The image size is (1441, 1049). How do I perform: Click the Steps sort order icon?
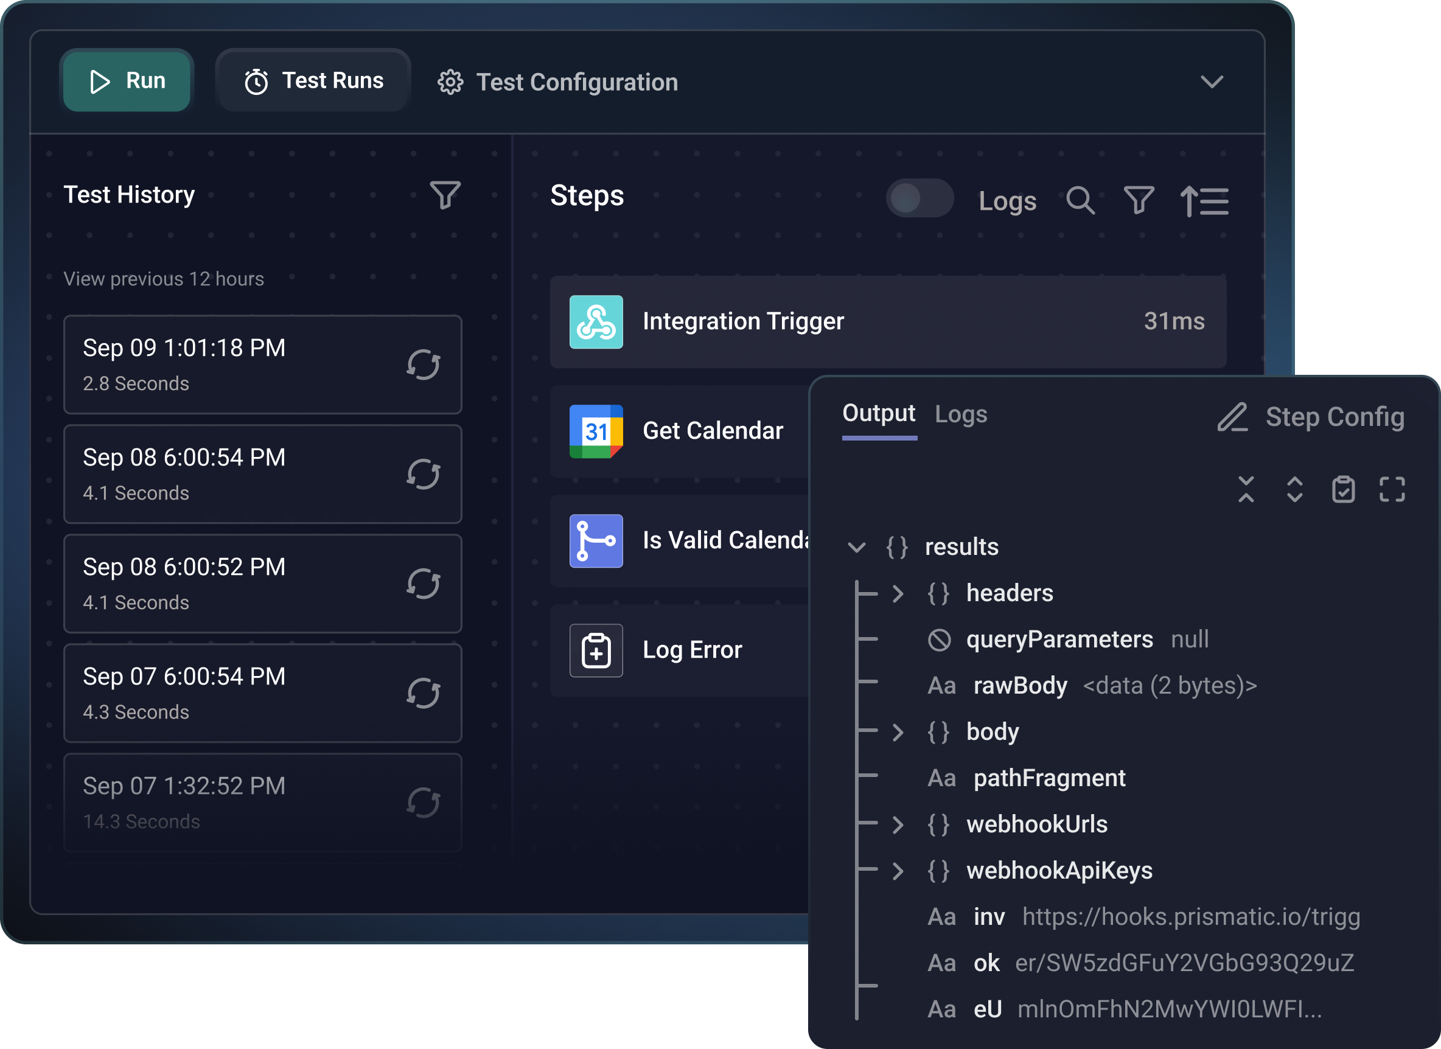click(x=1204, y=201)
